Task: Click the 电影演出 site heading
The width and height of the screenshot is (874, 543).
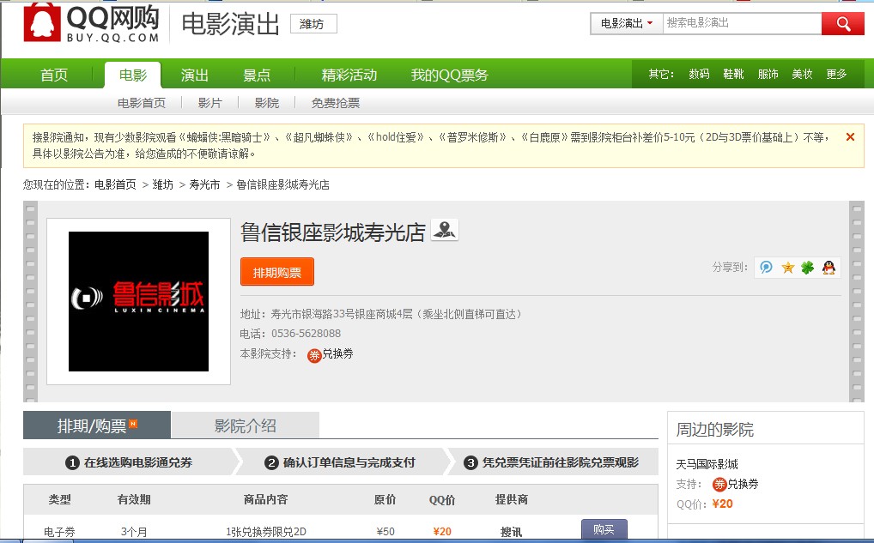Action: tap(230, 24)
